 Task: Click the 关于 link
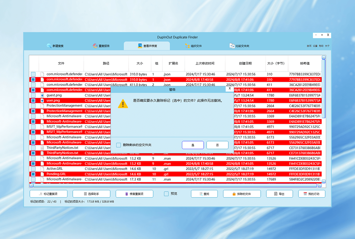pyautogui.click(x=327, y=46)
